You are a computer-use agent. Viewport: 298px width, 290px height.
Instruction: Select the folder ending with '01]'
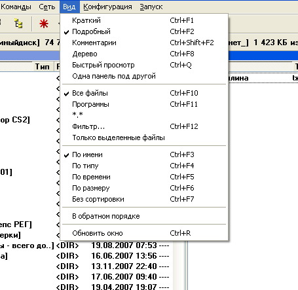point(6,172)
